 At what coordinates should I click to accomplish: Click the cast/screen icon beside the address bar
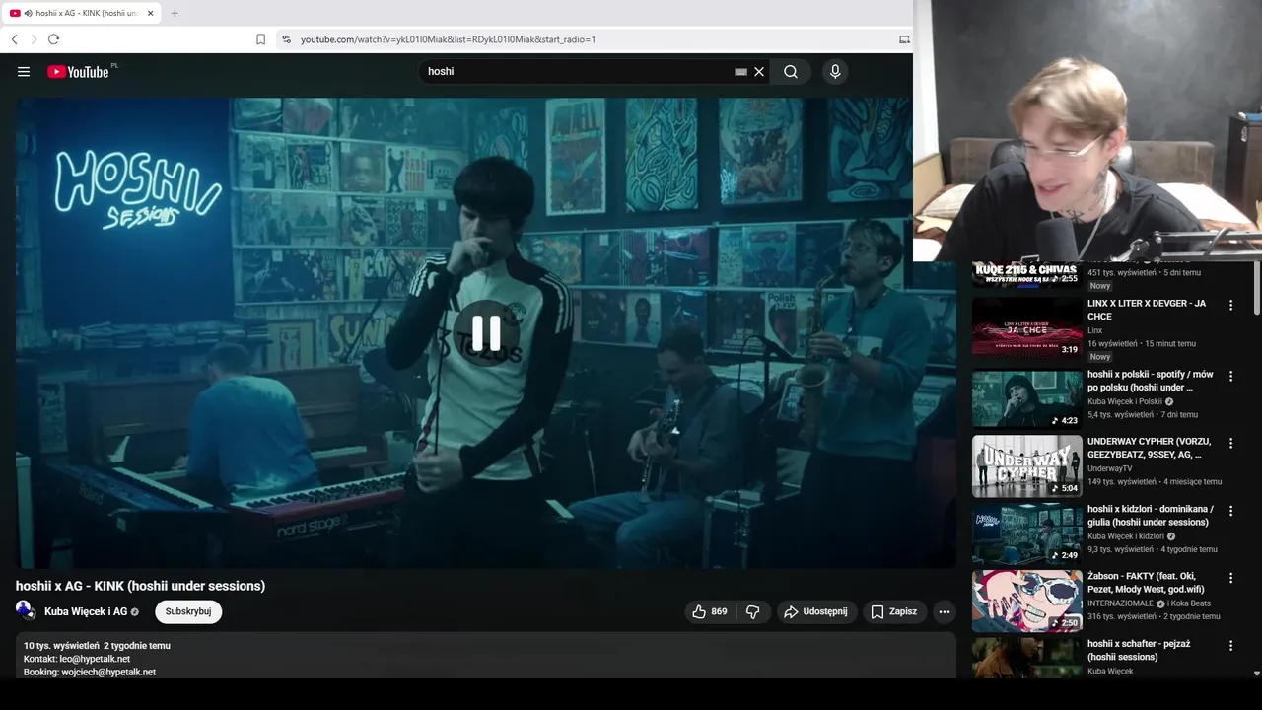point(904,39)
